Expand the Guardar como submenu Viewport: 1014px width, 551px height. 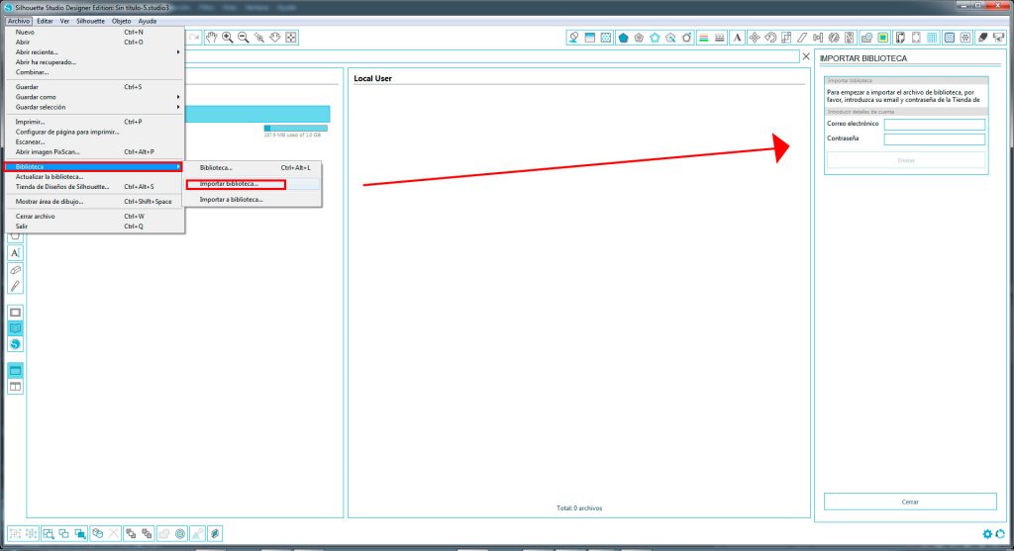tap(94, 97)
